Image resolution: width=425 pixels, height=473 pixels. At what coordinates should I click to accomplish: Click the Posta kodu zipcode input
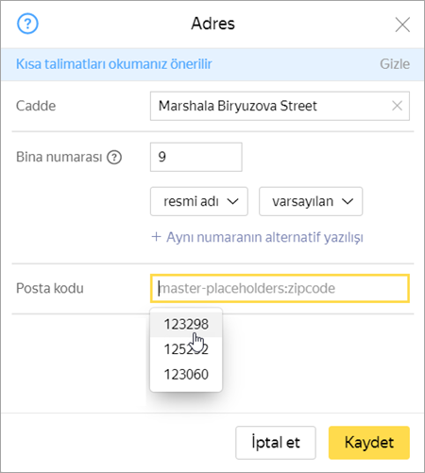click(280, 288)
